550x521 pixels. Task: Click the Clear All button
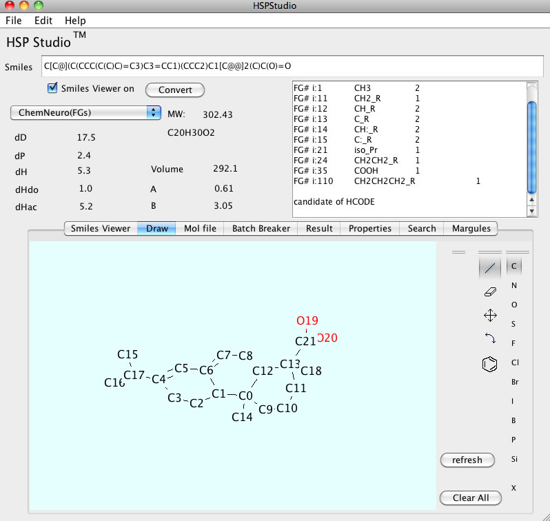coord(471,498)
